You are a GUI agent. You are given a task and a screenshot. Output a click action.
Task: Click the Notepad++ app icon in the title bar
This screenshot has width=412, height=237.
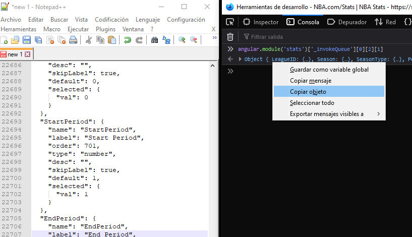click(x=5, y=7)
